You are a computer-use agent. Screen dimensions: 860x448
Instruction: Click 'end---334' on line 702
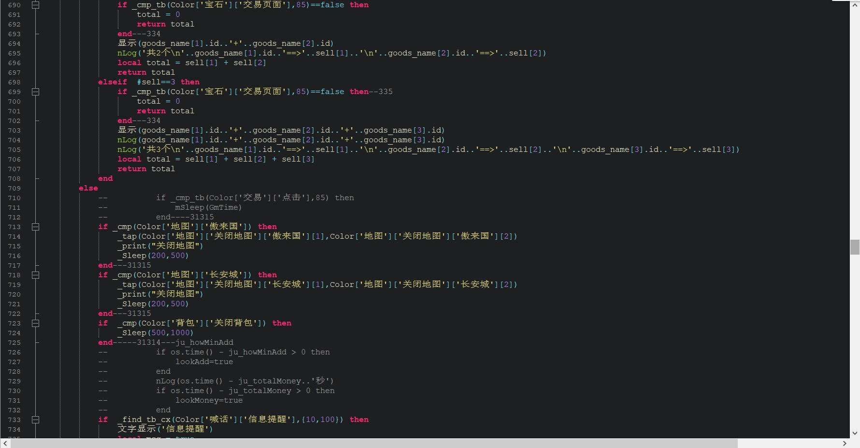[x=139, y=121]
